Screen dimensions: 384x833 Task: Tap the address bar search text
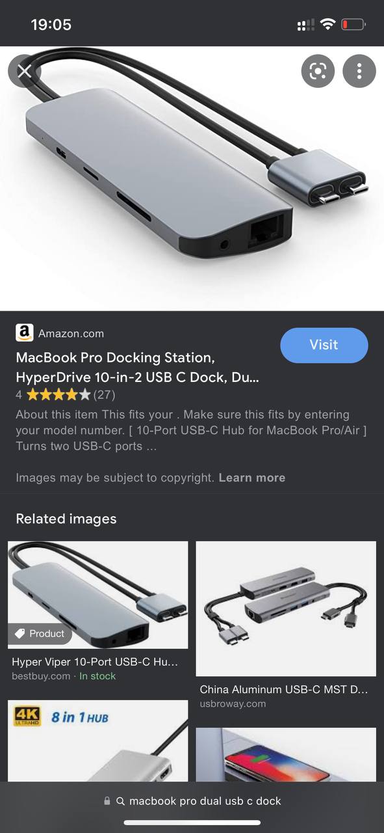click(x=205, y=801)
